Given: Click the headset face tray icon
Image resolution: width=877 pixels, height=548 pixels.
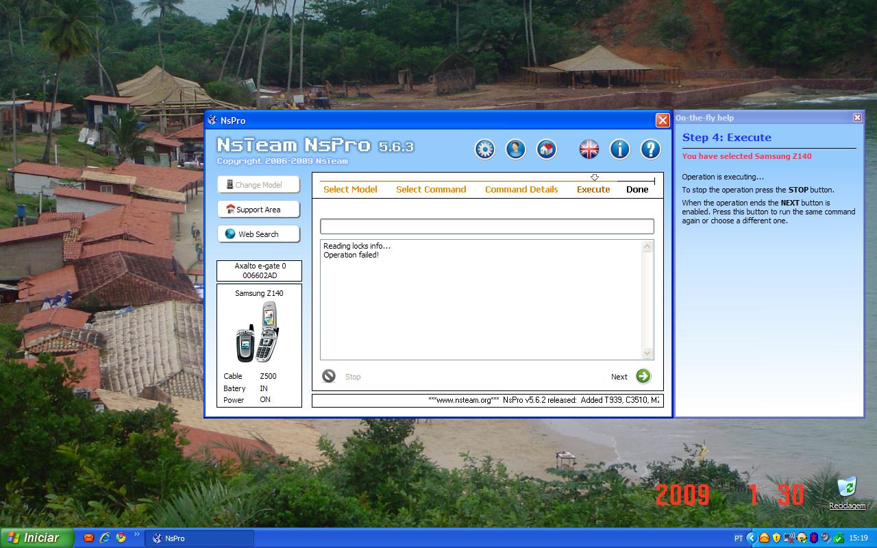Looking at the screenshot, I should [x=802, y=538].
